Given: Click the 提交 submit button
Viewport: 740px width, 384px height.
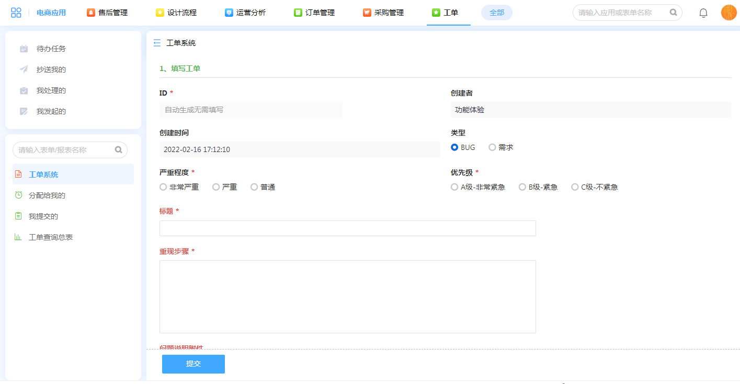Looking at the screenshot, I should (193, 364).
